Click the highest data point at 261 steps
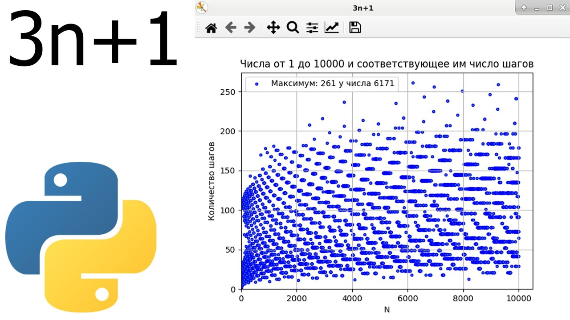The height and width of the screenshot is (320, 570). pyautogui.click(x=413, y=83)
